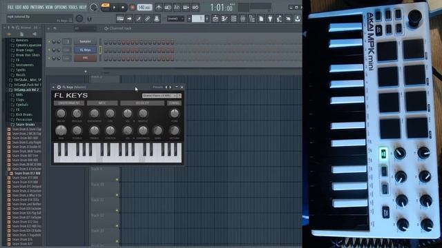
Task: Toggle the FL Keys channel select indicator
Action: point(100,50)
